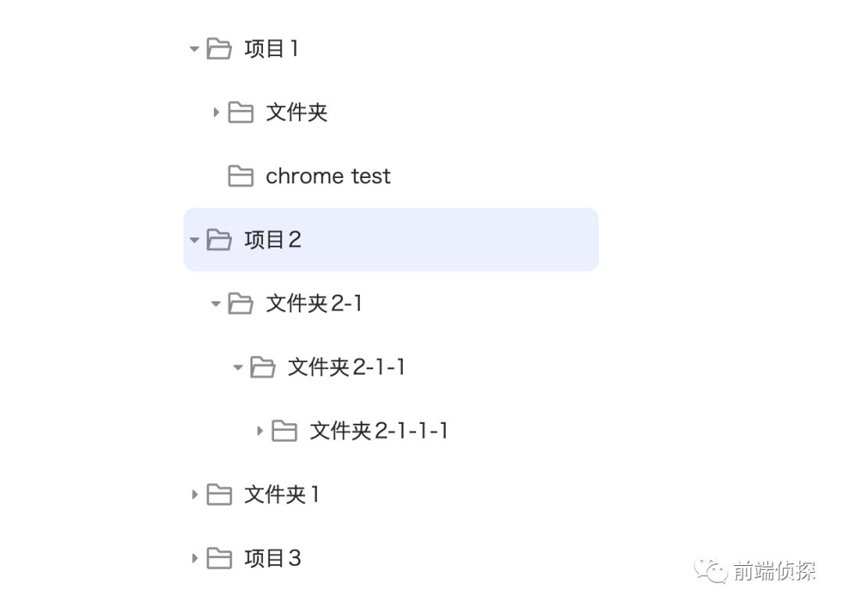Screen dimensions: 843x608
Task: Click the folder icon beside 项目3
Action: [x=219, y=558]
